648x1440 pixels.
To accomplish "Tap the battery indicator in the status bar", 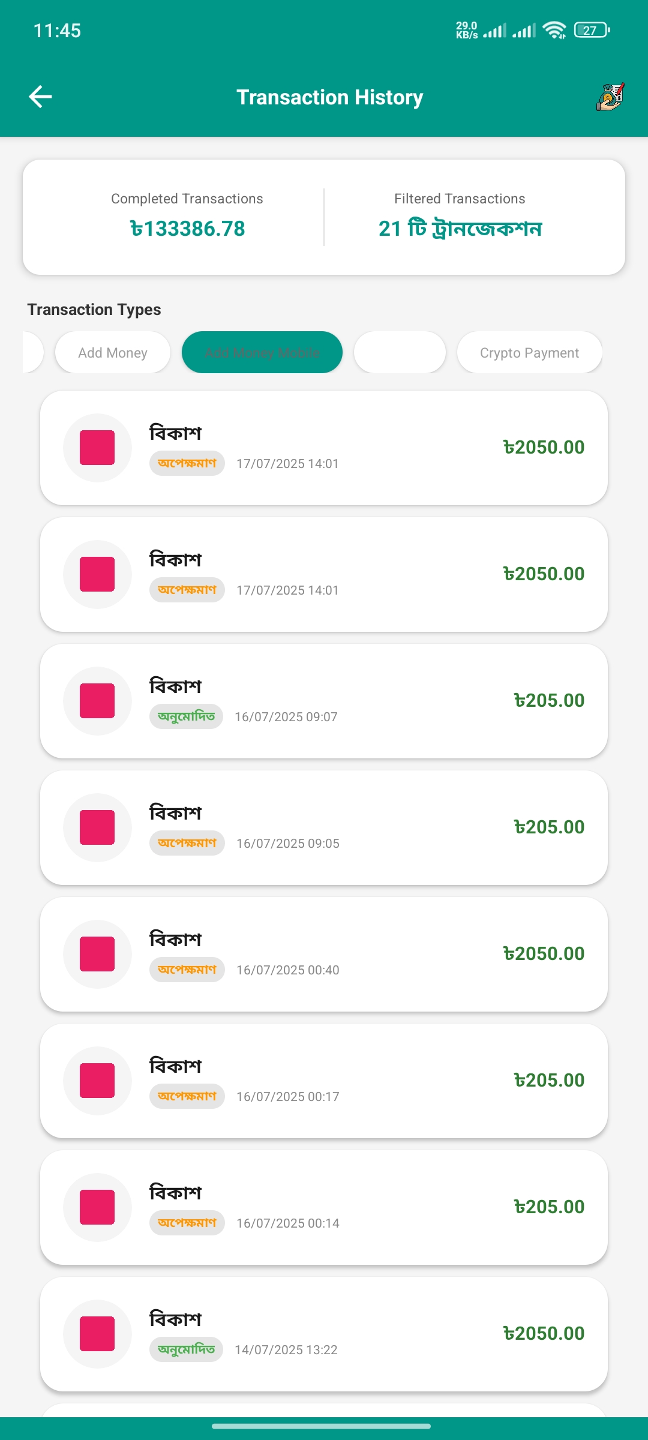I will 592,30.
